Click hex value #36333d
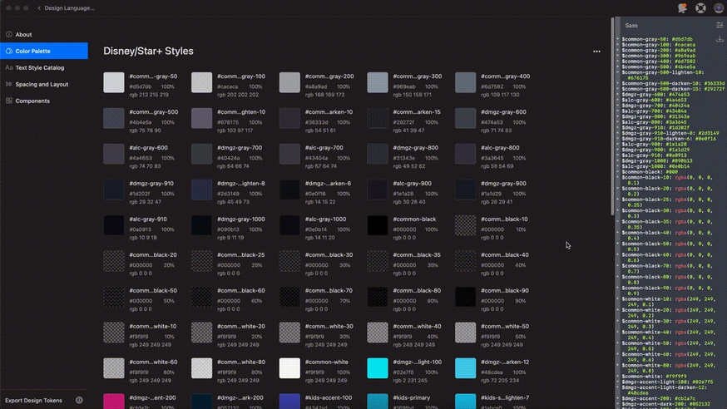Screen dimensions: 727x409 [x=317, y=122]
